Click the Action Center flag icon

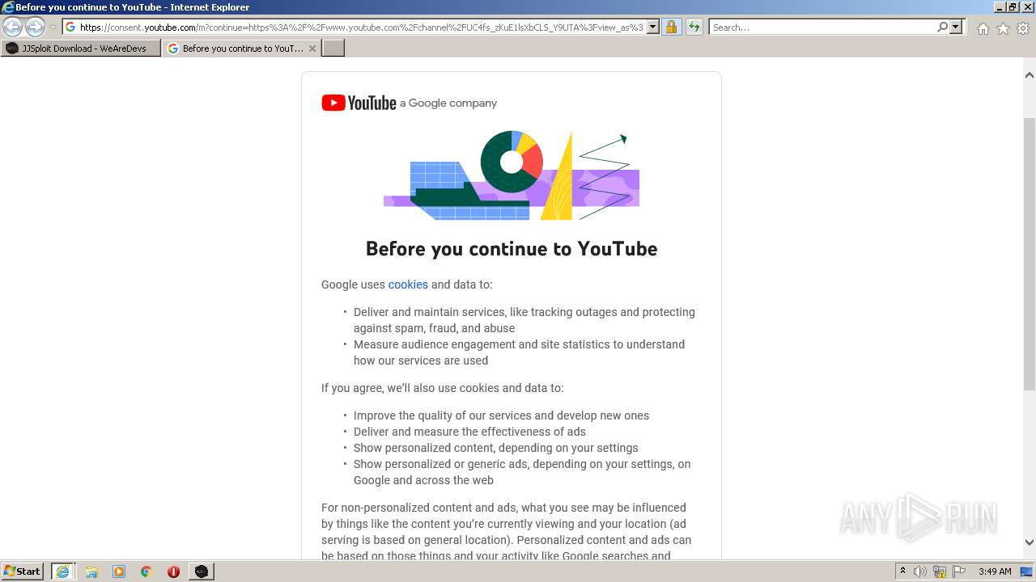point(959,571)
